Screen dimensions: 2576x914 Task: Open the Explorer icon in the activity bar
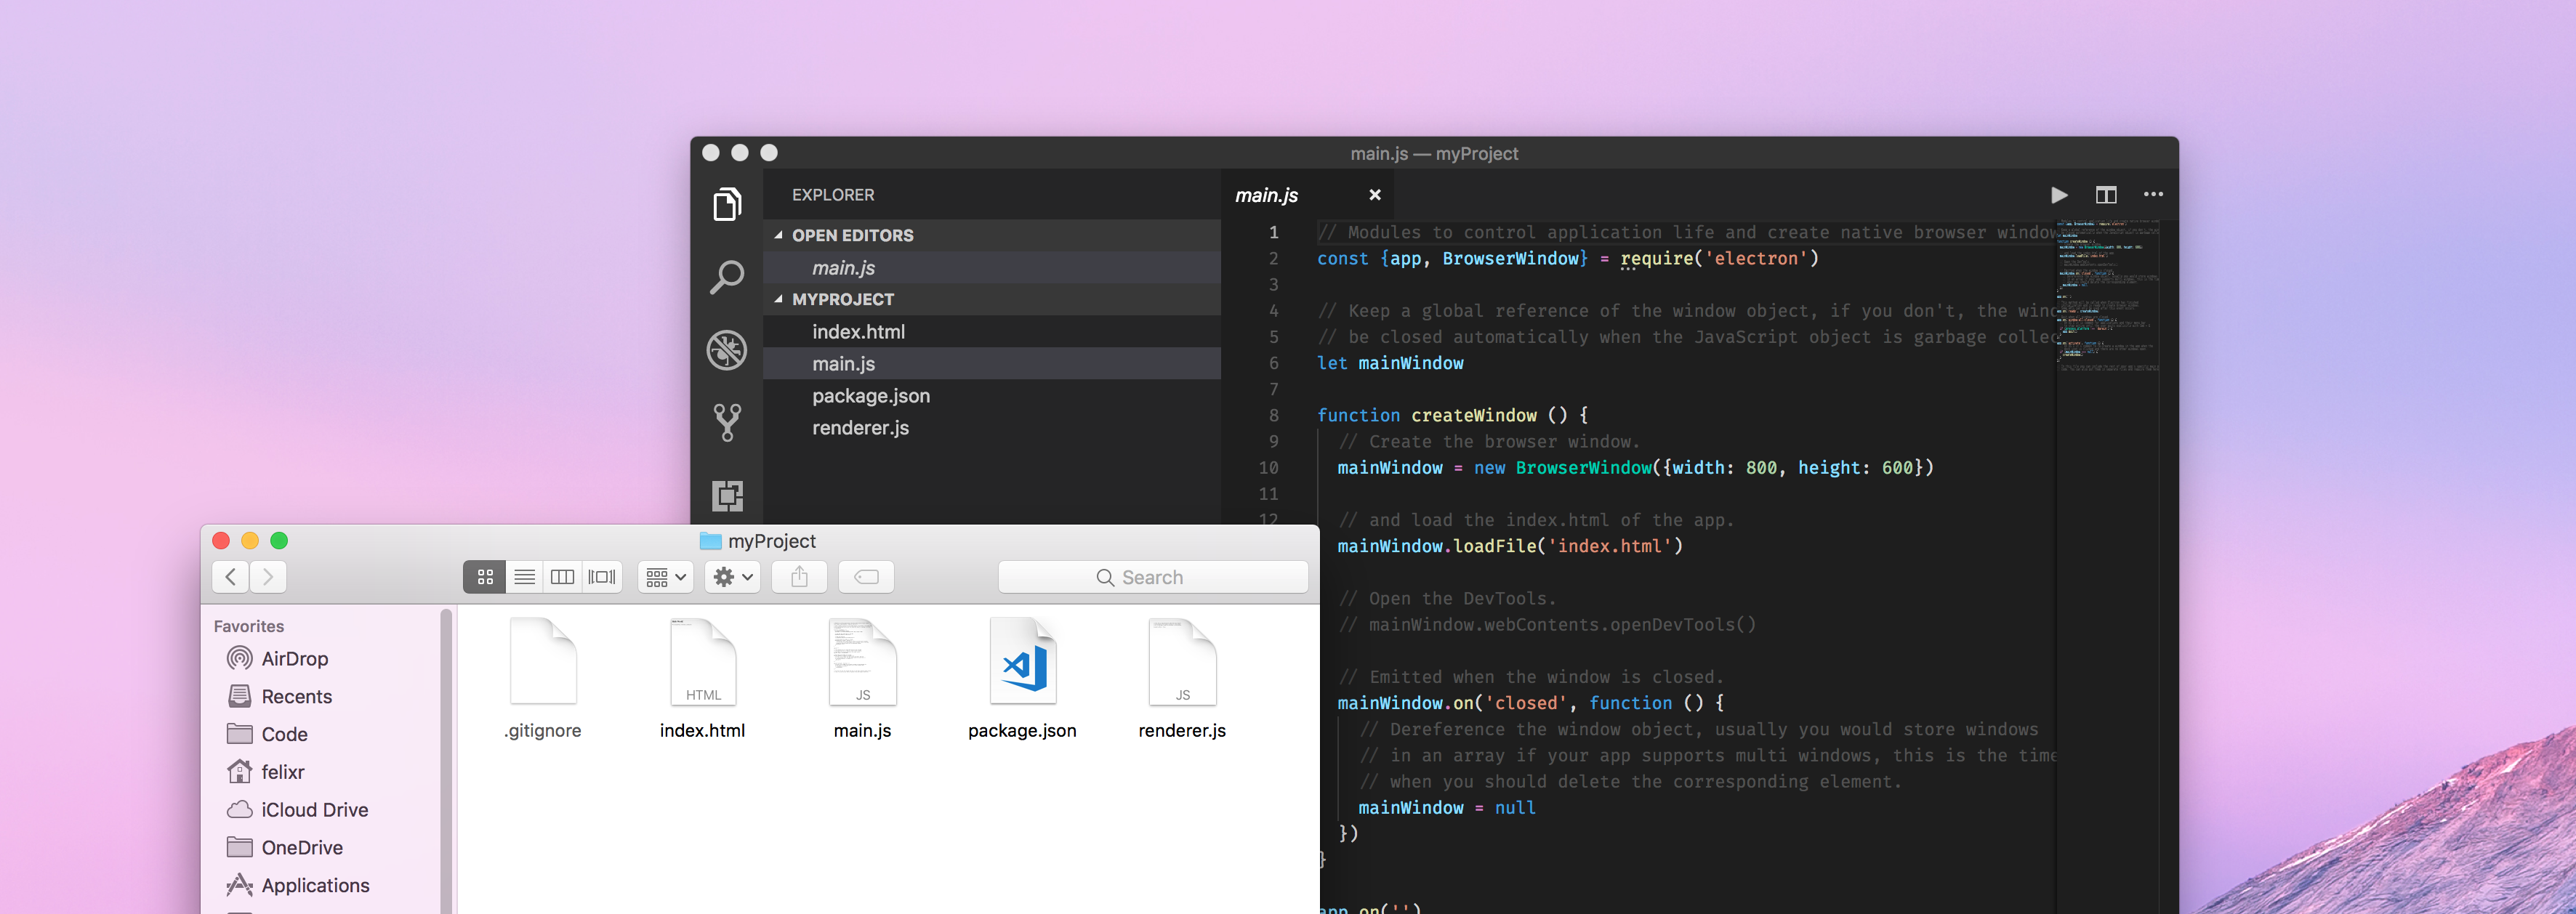tap(727, 203)
